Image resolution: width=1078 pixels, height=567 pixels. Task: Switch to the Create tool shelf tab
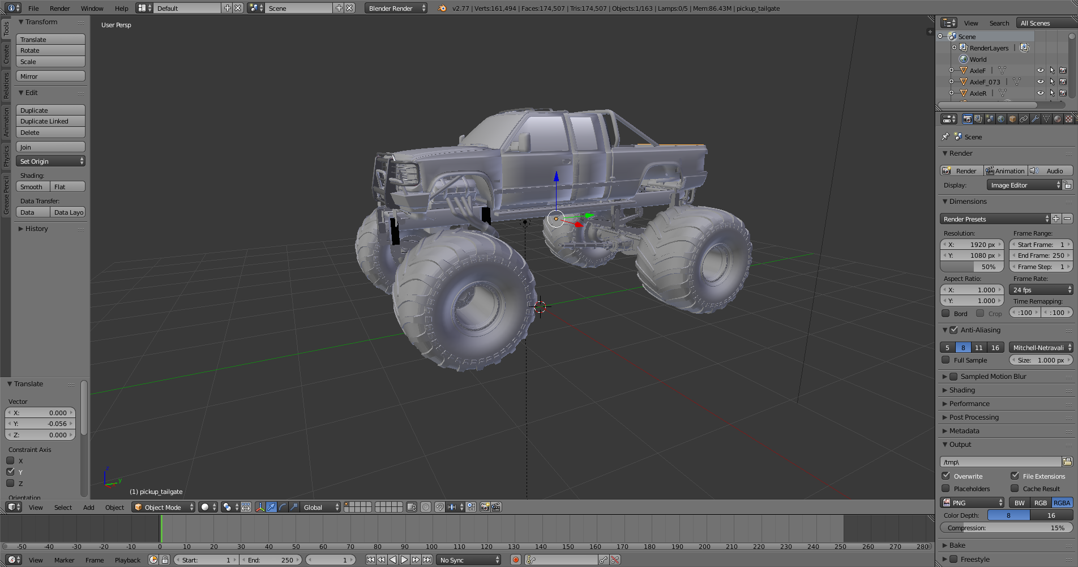(6, 54)
